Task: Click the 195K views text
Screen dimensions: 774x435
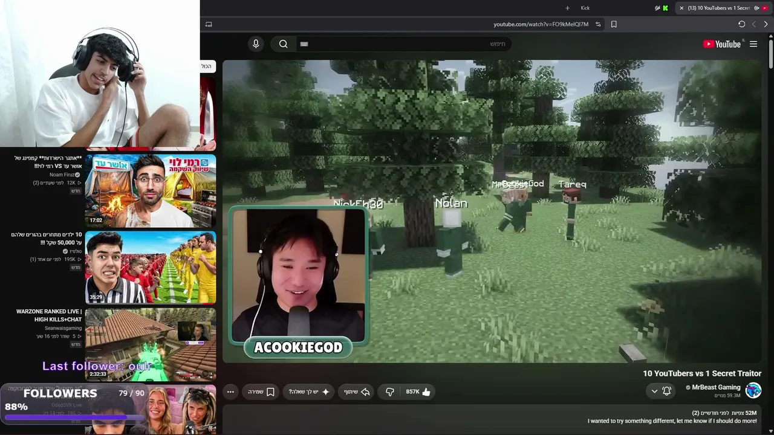Action: [68, 259]
